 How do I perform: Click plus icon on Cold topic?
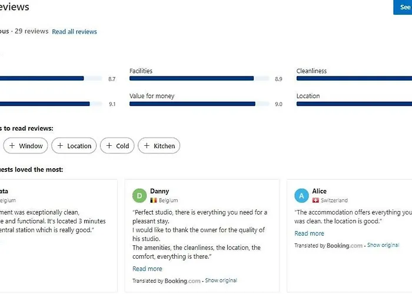(x=109, y=146)
